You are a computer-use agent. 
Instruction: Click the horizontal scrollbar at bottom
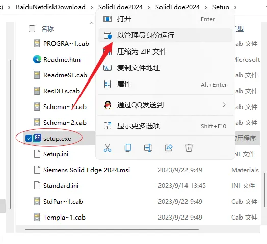coord(112,229)
